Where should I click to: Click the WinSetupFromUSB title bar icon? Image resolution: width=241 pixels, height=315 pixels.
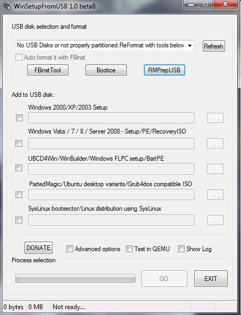click(6, 6)
